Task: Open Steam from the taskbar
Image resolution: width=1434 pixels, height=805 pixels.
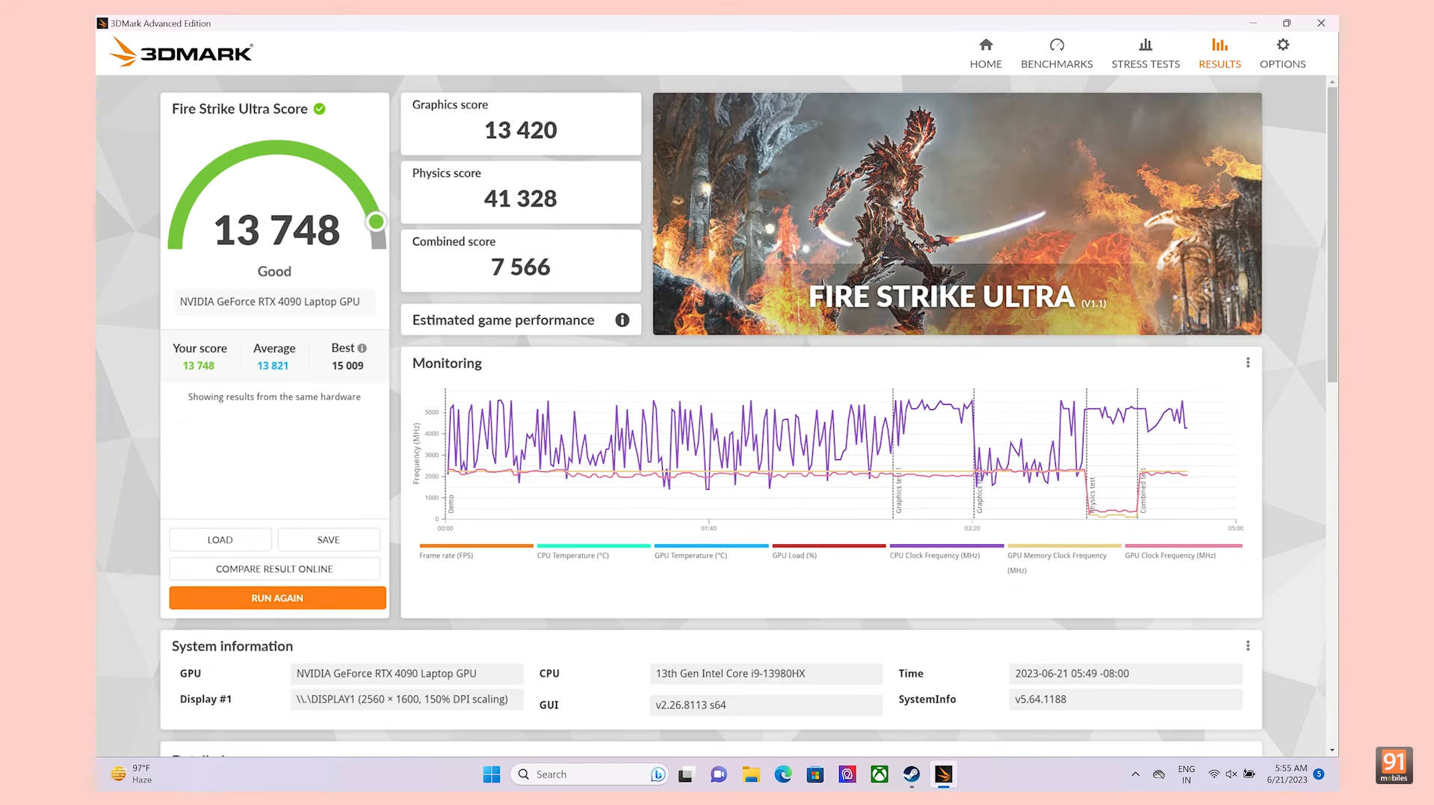Action: (911, 774)
